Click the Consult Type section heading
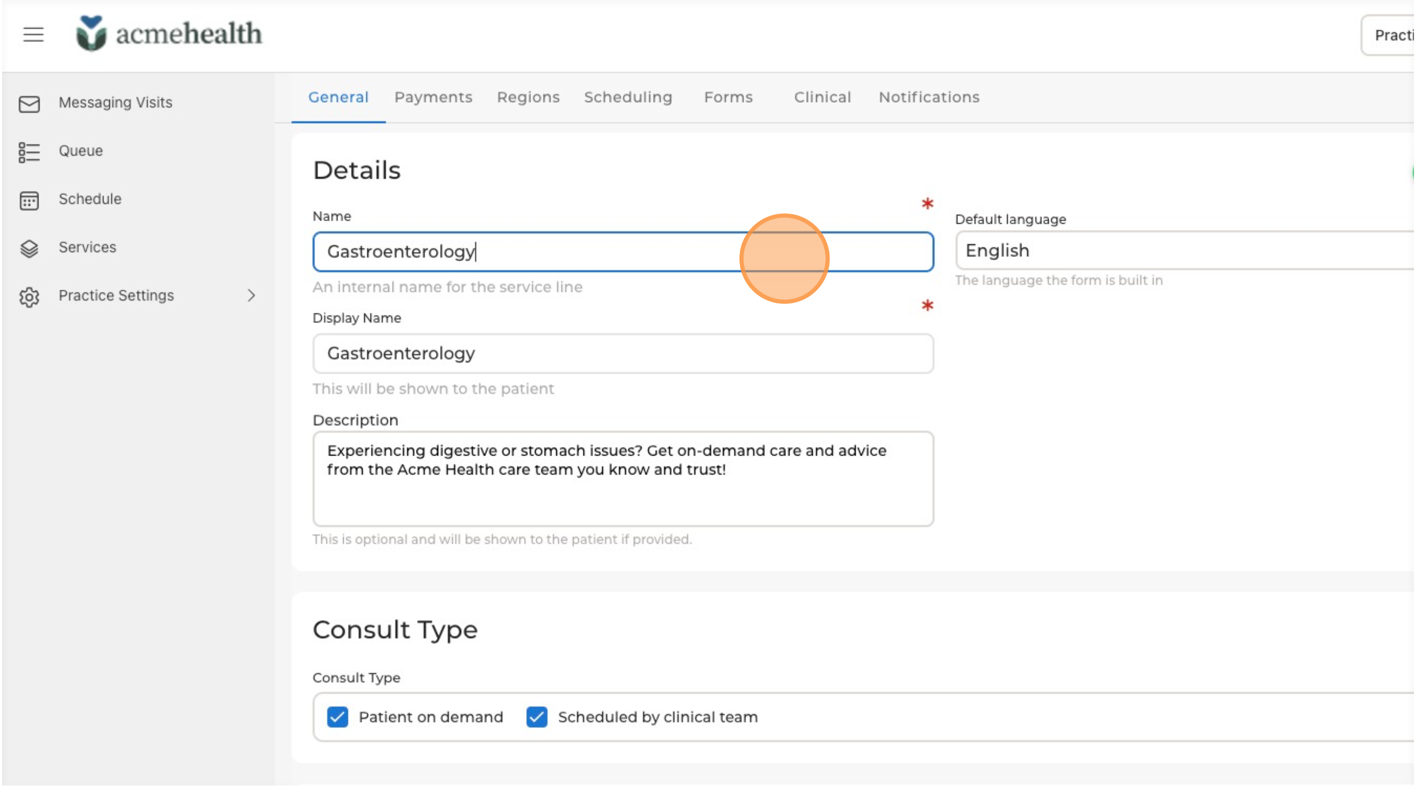 click(x=395, y=630)
